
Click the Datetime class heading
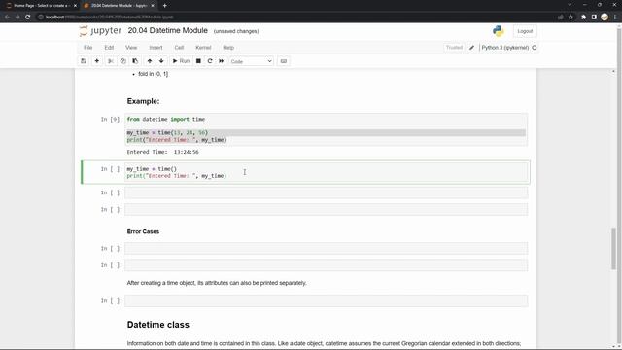pyautogui.click(x=157, y=325)
